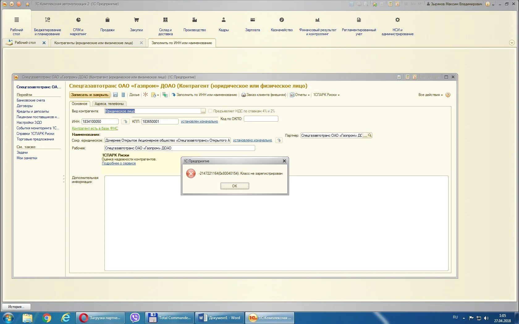
Task: Open the Казначейство section
Action: 281,25
